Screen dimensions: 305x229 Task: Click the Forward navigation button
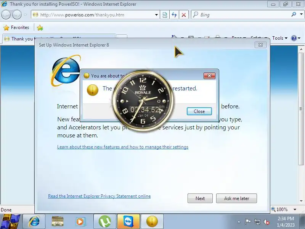17,15
